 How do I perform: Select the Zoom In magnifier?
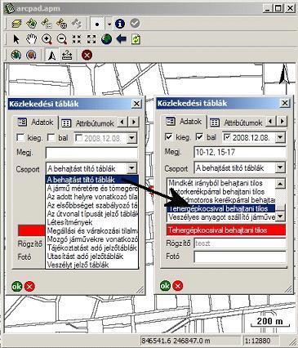pyautogui.click(x=47, y=39)
